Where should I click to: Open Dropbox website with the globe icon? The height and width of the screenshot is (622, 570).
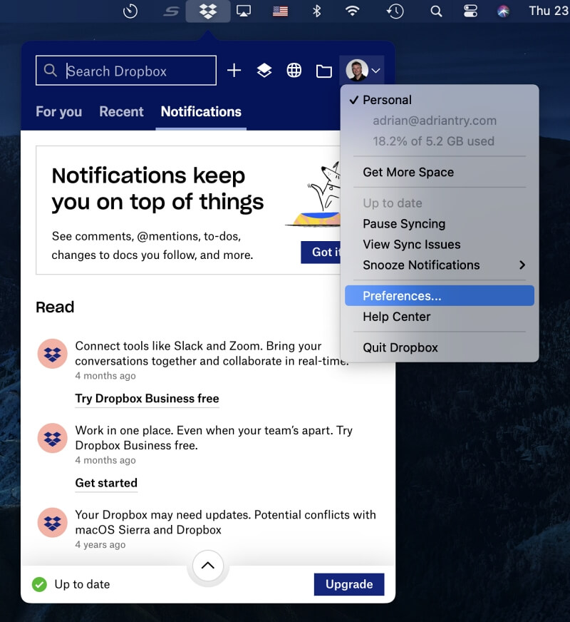pos(294,71)
